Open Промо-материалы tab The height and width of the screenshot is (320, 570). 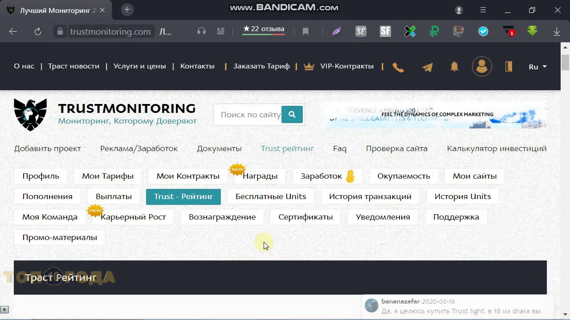(60, 237)
